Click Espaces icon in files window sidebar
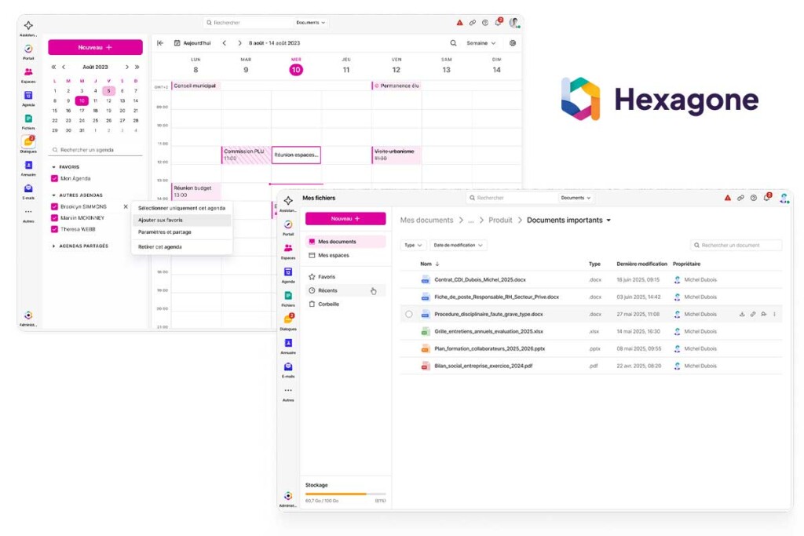Screen dimensions: 804x536 pos(288,248)
